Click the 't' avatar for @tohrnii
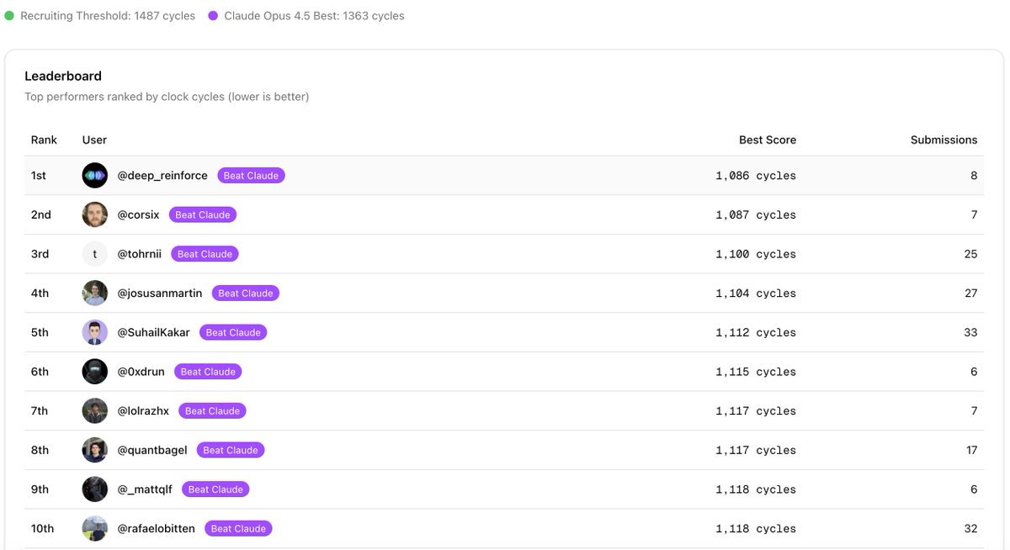 tap(95, 254)
